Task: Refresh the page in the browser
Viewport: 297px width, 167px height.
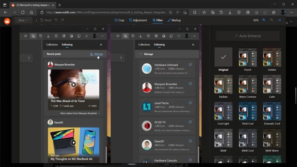Action: click(23, 12)
